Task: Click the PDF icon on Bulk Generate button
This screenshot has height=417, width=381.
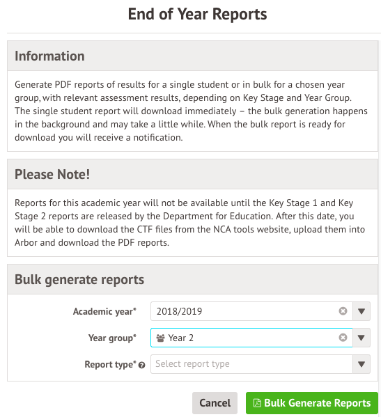Action: click(257, 403)
